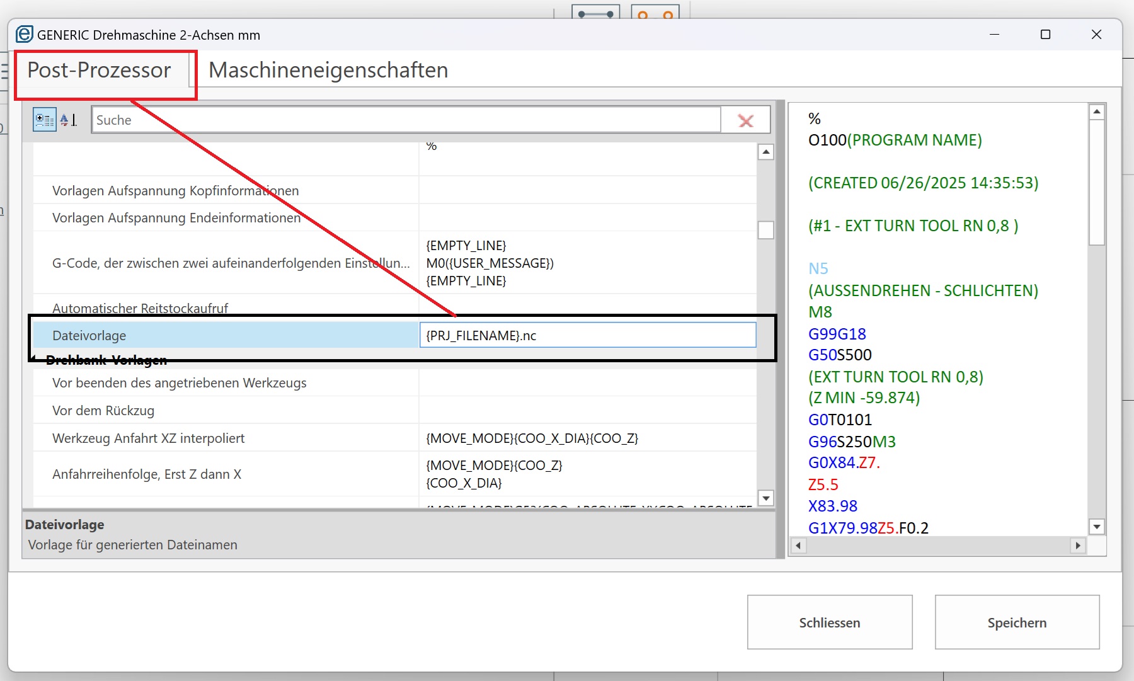
Task: Click the N5 line in G-code preview
Action: [818, 268]
